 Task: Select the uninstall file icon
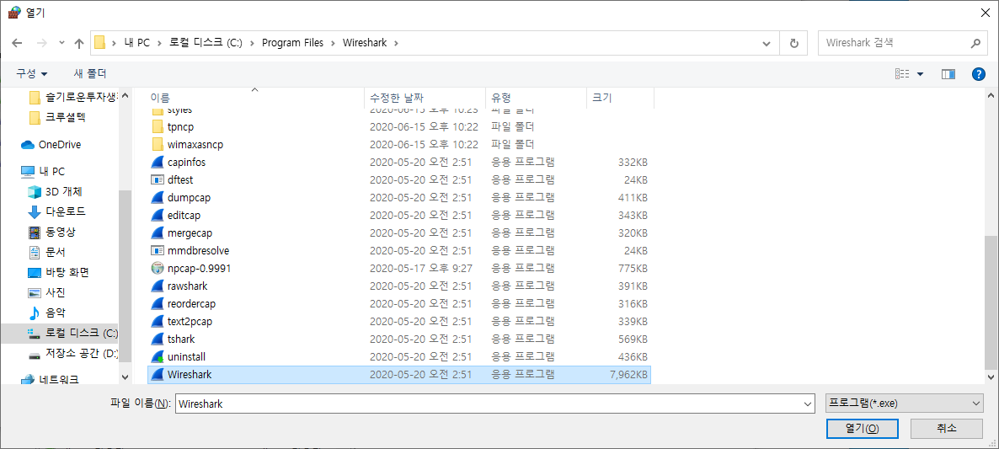click(158, 356)
